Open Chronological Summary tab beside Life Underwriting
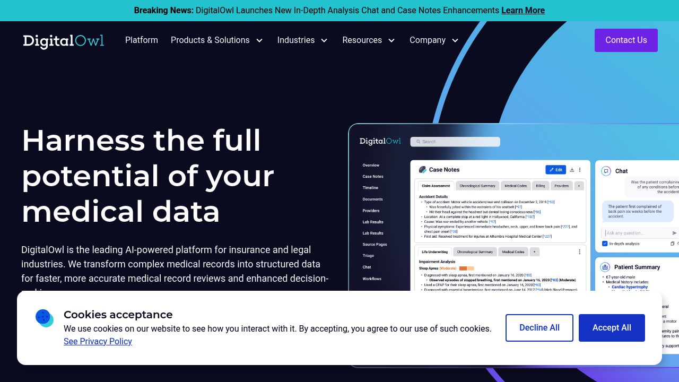 475,252
